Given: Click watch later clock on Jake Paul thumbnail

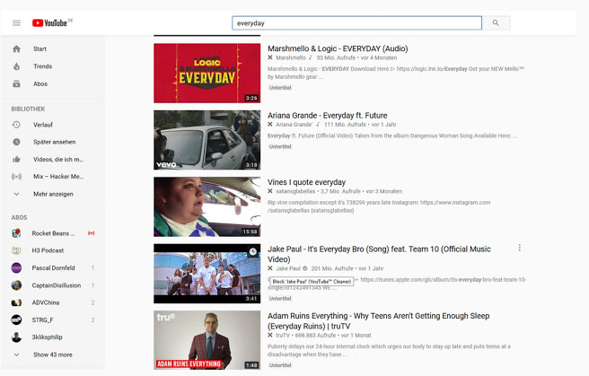Looking at the screenshot, I should point(252,252).
